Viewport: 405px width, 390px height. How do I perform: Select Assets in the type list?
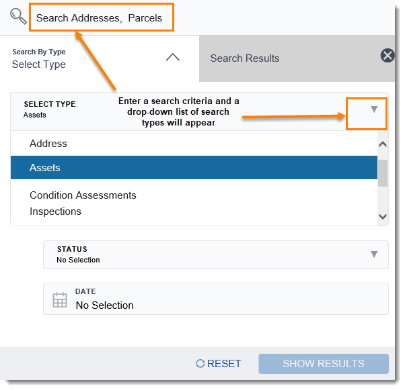pyautogui.click(x=45, y=168)
